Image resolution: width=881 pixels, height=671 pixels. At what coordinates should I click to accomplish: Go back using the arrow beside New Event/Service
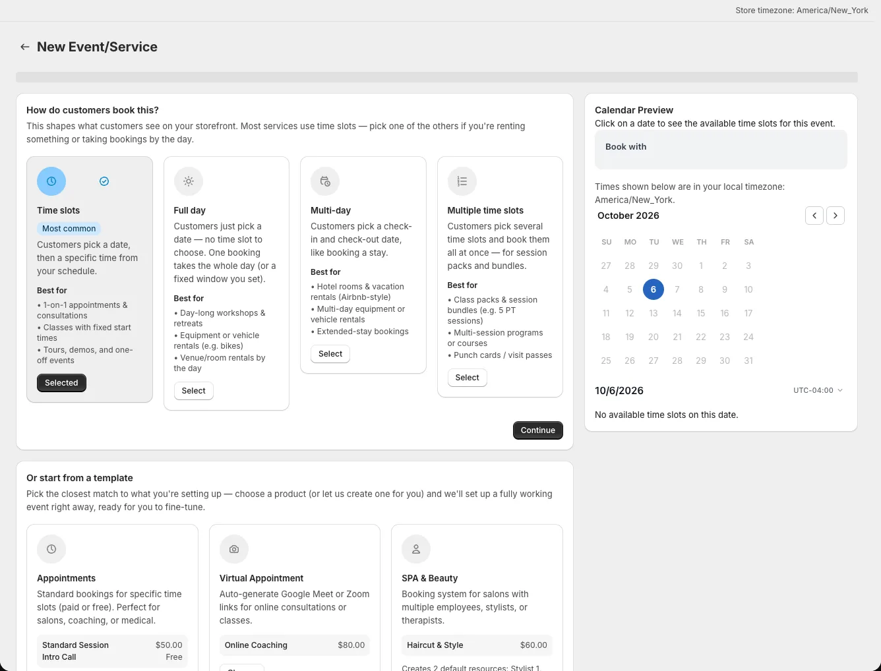pyautogui.click(x=25, y=47)
